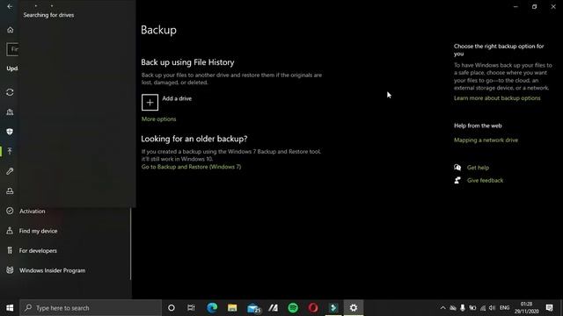Image resolution: width=563 pixels, height=316 pixels.
Task: Open the Settings Home icon
Action: click(10, 30)
